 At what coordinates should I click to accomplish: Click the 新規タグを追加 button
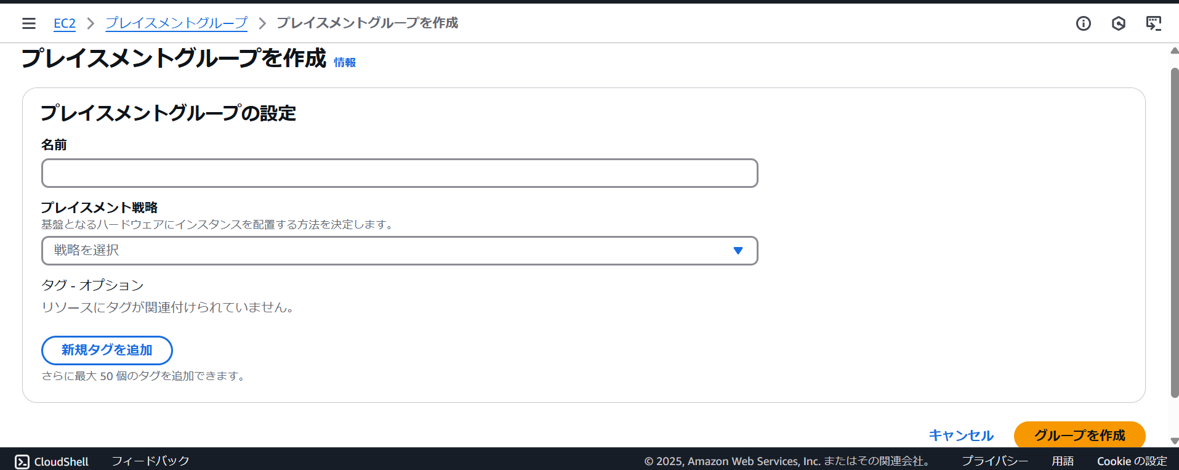click(x=107, y=350)
